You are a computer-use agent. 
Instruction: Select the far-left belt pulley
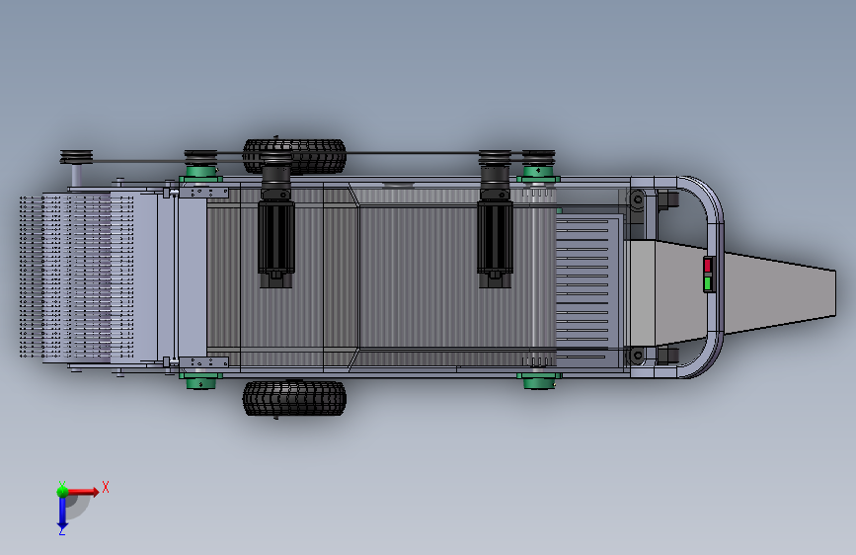pos(76,157)
